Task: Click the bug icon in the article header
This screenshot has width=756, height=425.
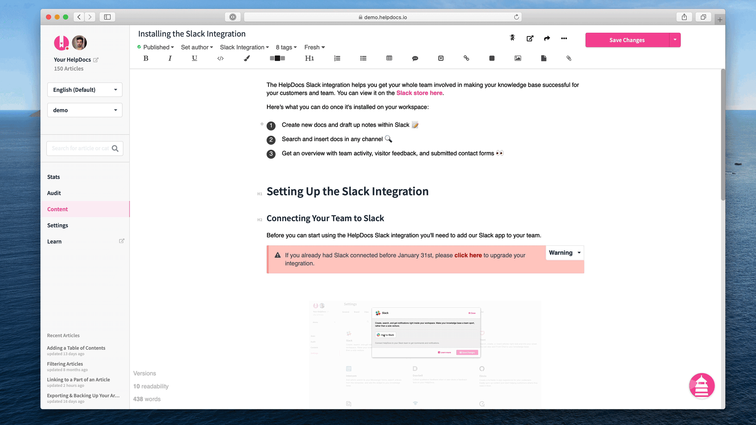Action: coord(512,38)
